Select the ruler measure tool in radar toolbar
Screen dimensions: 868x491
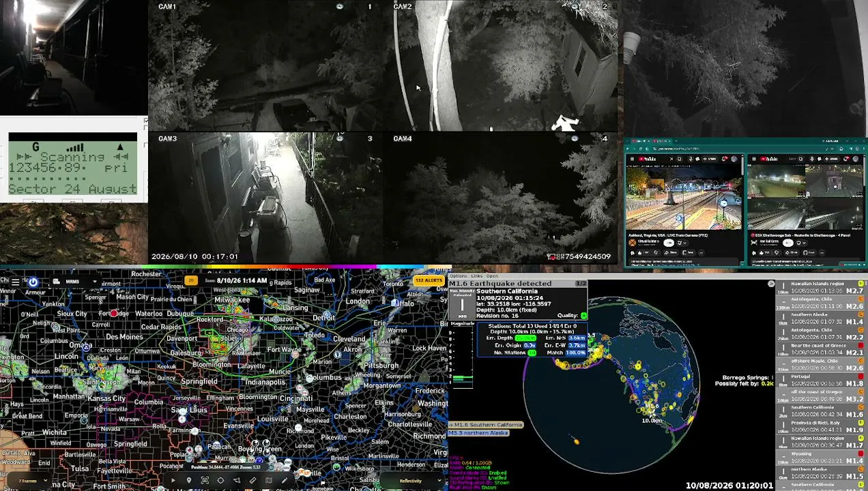252,480
